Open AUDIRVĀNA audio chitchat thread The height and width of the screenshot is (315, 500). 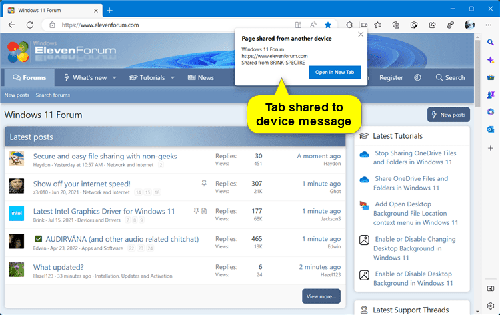pos(122,239)
